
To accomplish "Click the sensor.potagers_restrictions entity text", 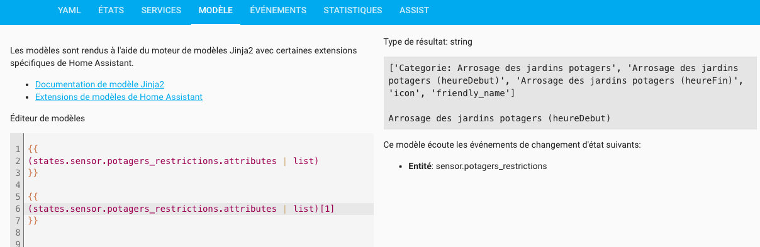I will pyautogui.click(x=491, y=167).
